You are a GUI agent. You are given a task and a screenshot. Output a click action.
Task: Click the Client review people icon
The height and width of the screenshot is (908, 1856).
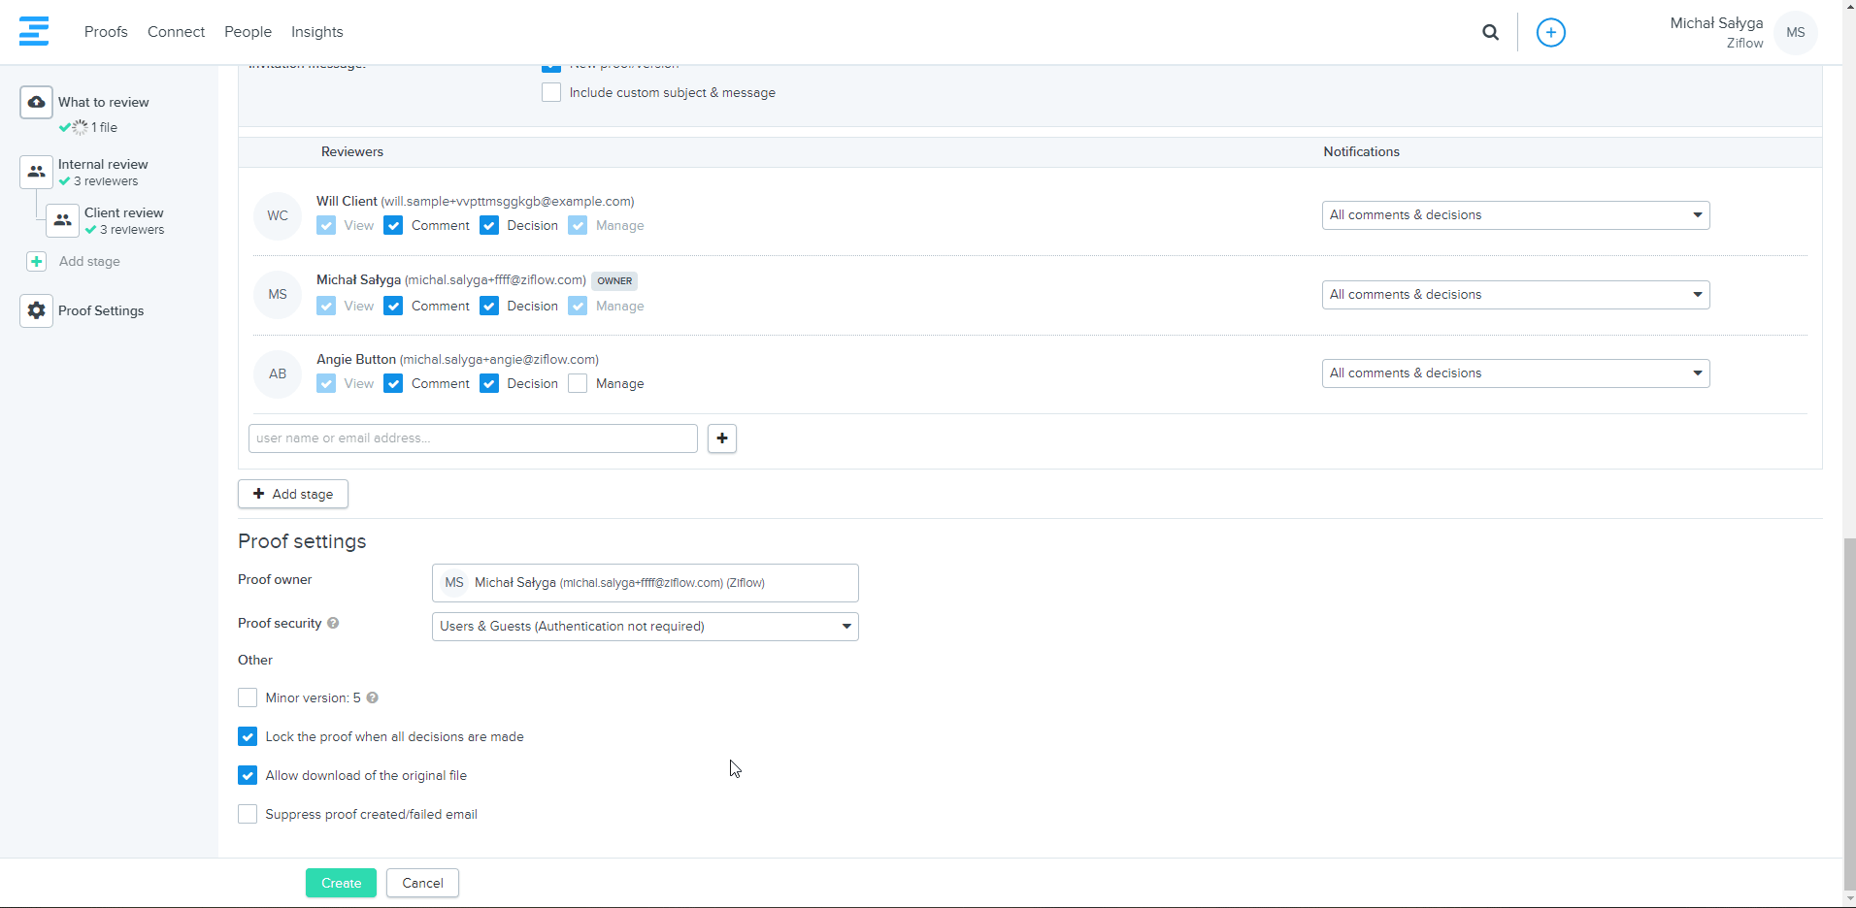(62, 220)
